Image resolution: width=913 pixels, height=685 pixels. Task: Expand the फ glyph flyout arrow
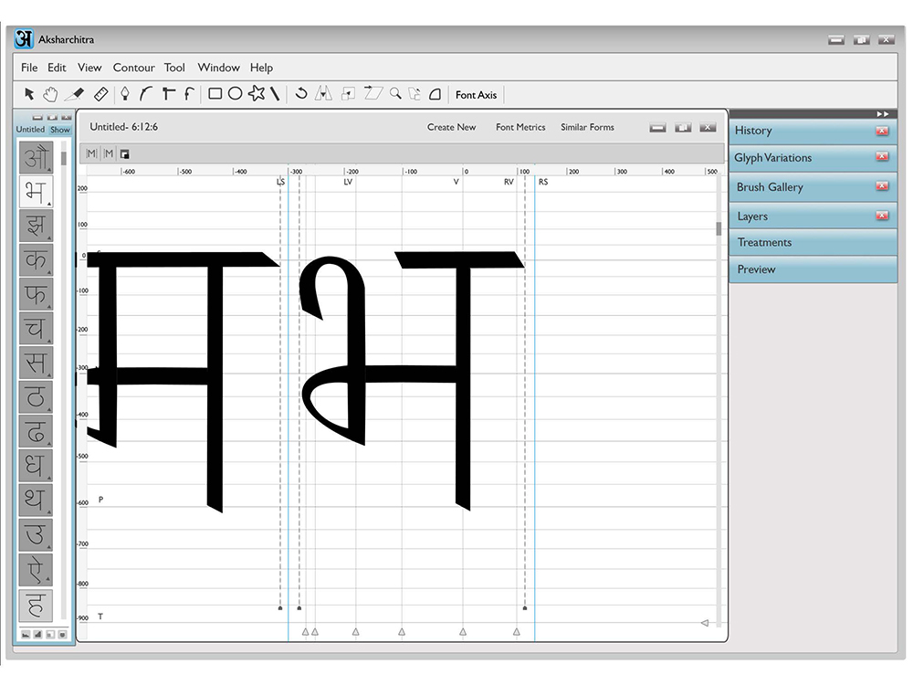click(49, 306)
